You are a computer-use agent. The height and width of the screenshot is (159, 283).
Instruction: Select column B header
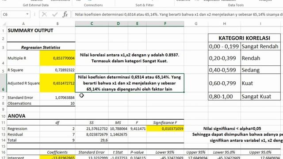pos(57,23)
